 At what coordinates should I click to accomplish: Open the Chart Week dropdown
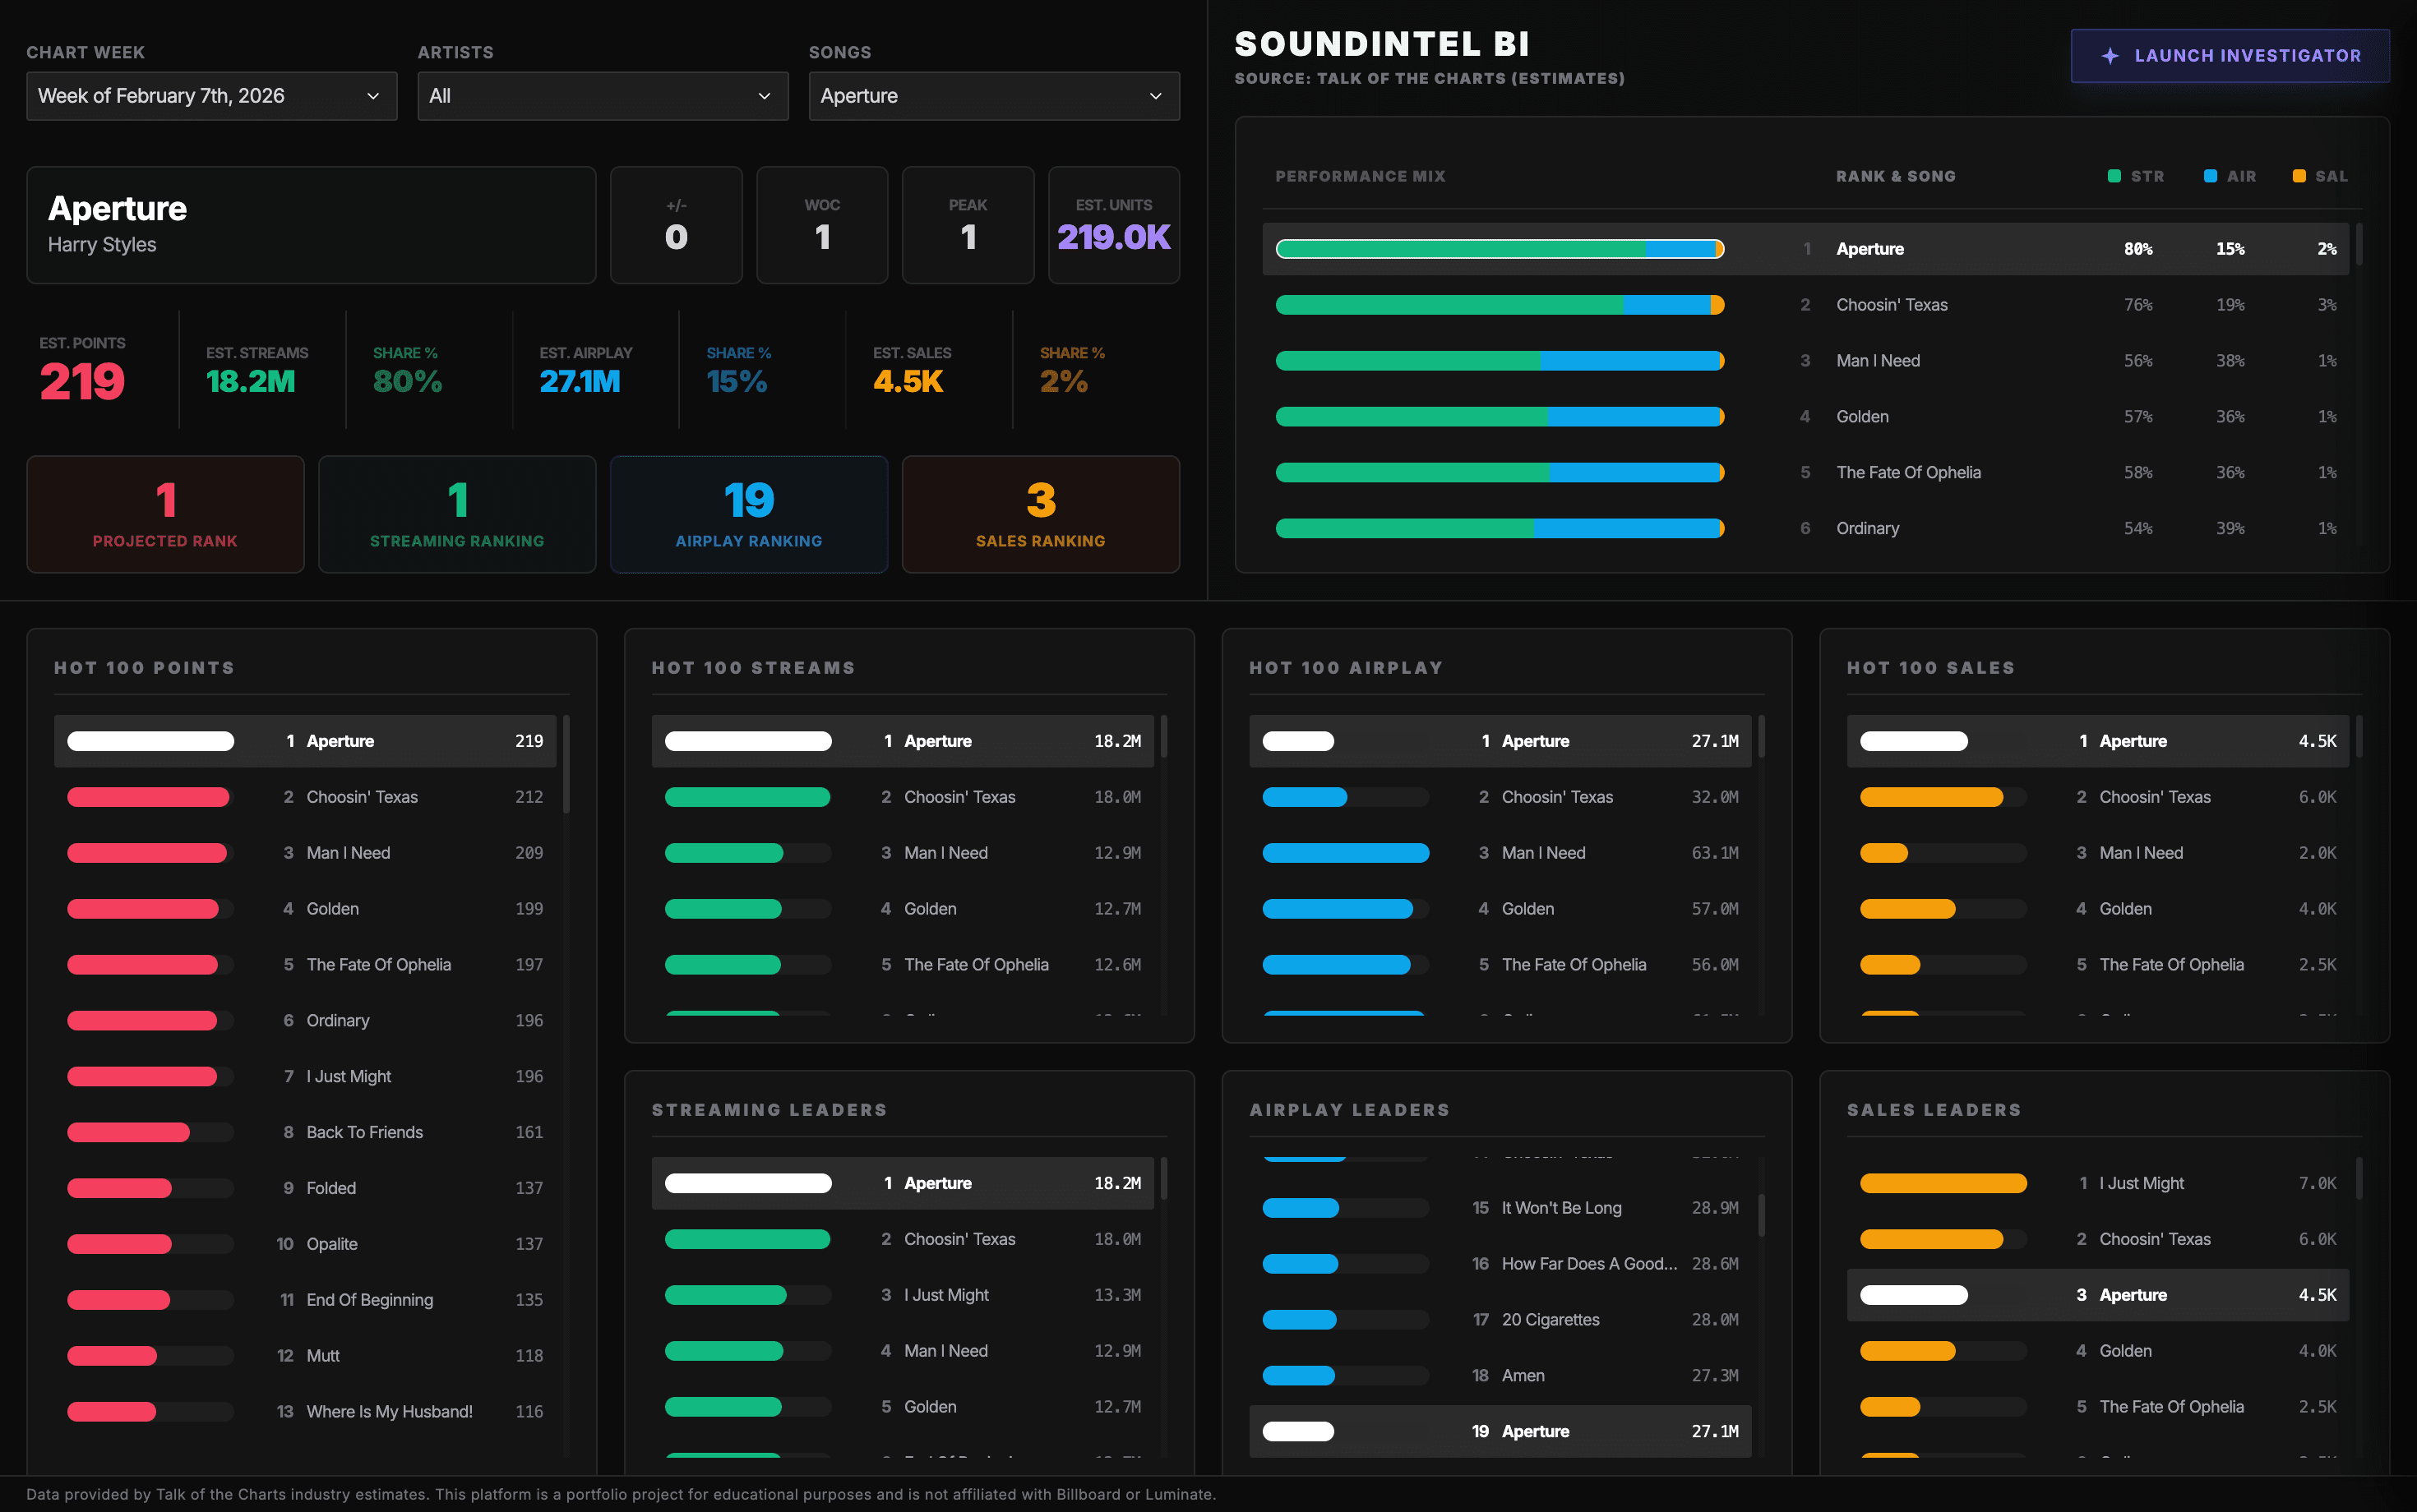(x=211, y=96)
